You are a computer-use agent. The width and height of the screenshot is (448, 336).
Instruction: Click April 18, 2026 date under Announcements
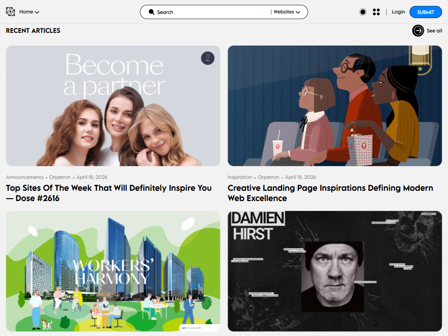pos(92,177)
